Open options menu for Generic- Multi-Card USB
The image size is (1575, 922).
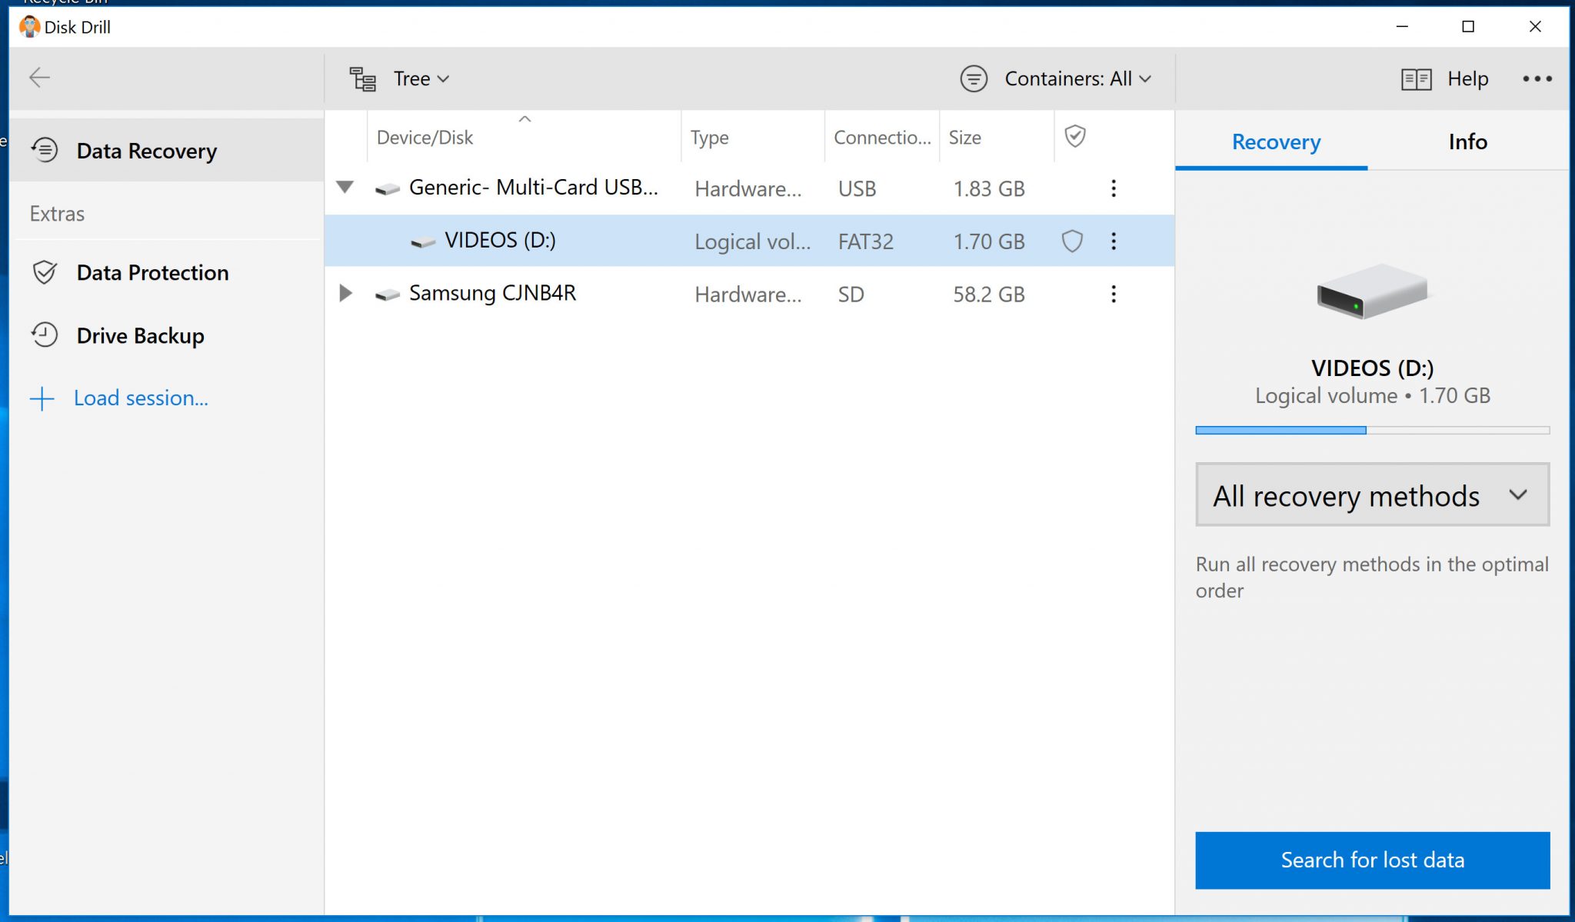click(x=1113, y=188)
